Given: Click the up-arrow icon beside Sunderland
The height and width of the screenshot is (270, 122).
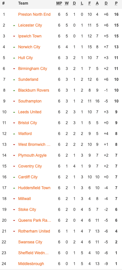Looking at the screenshot, I should pyautogui.click(x=14, y=79).
